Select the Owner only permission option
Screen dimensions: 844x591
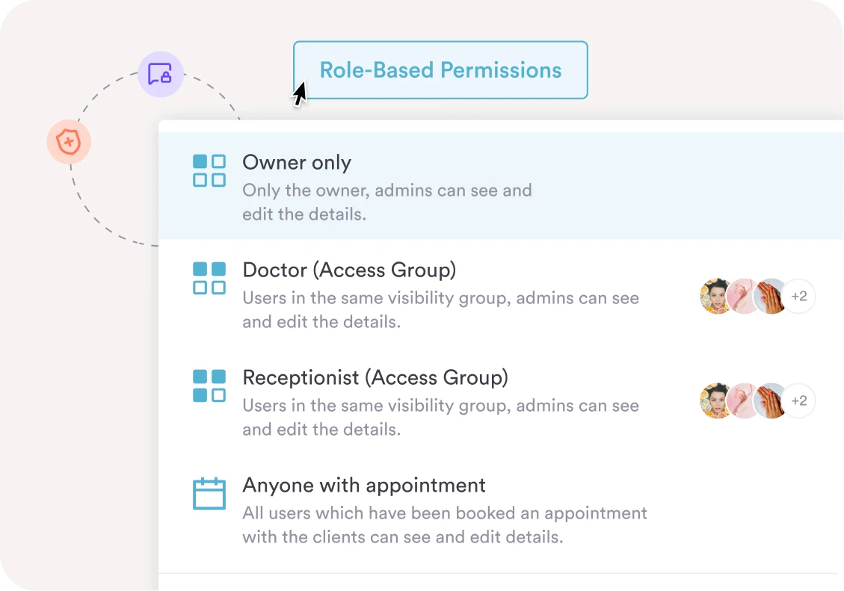tap(297, 163)
